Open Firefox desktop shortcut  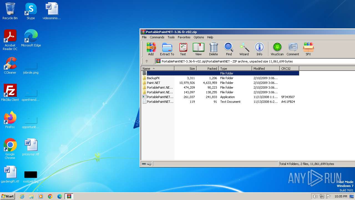(x=10, y=120)
